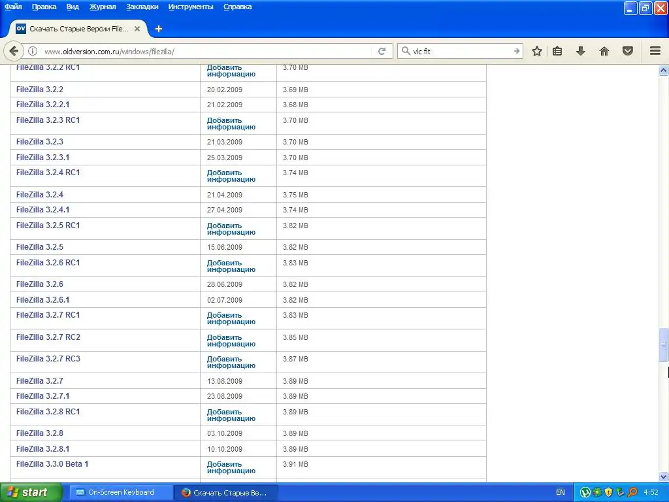Open FileZilla 3.2.8 RC1 link
The height and width of the screenshot is (502, 669).
click(48, 412)
